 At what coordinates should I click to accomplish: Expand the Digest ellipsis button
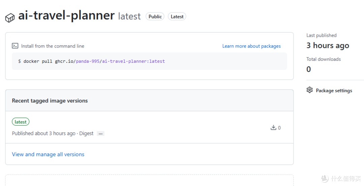click(x=100, y=134)
